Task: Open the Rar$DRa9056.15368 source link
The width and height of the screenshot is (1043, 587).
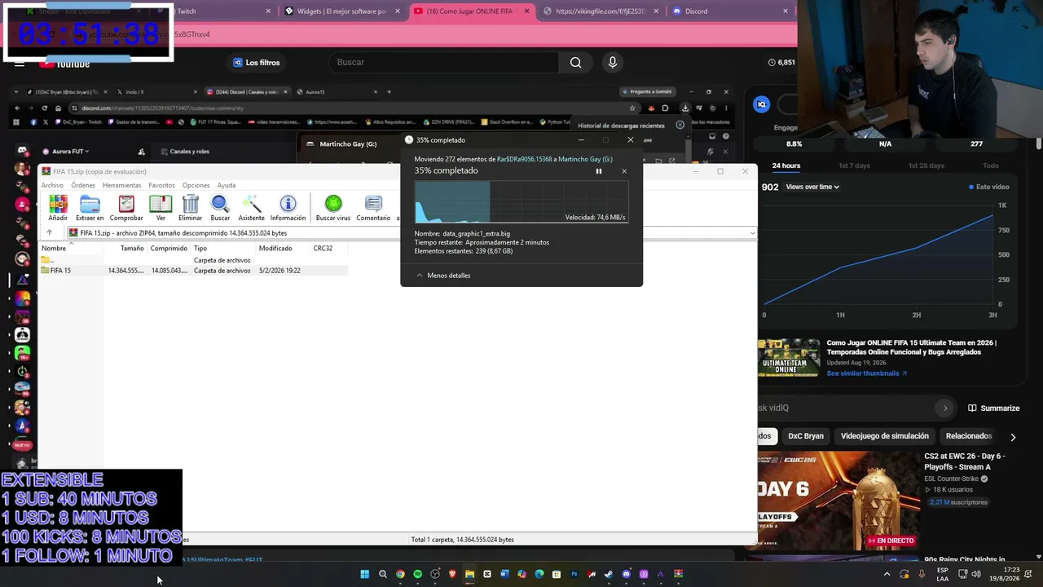Action: [x=525, y=159]
